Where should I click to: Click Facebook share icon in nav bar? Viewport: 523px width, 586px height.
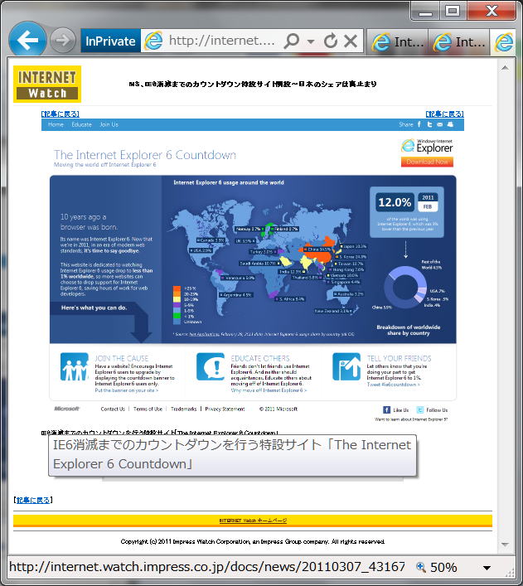[419, 124]
